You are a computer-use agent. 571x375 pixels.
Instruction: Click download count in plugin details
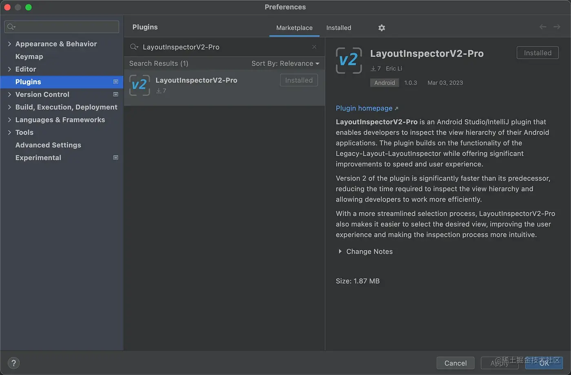click(376, 68)
